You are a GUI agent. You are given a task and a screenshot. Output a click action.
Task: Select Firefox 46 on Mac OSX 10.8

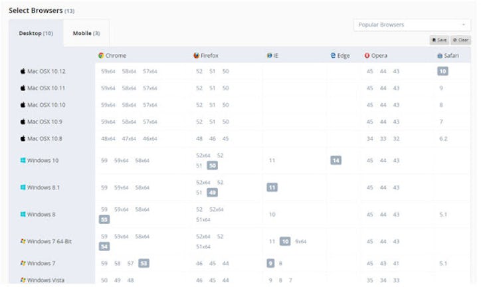(x=213, y=139)
